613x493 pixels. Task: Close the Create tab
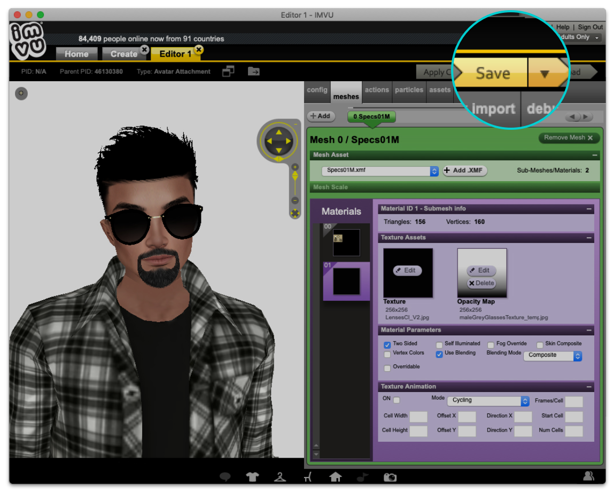click(x=145, y=50)
